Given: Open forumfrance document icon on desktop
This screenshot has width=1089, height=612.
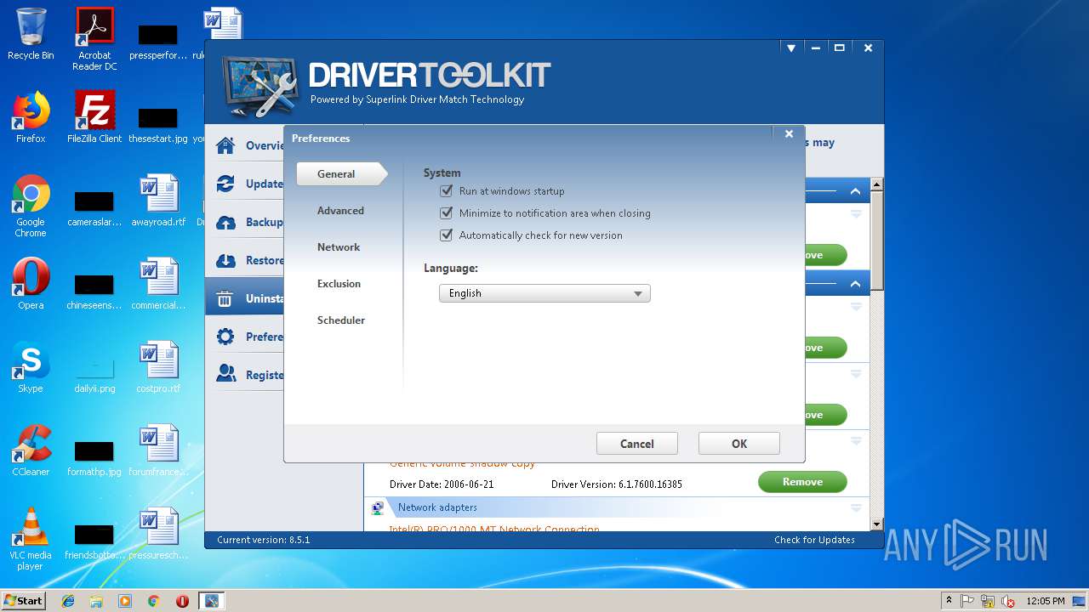Looking at the screenshot, I should pyautogui.click(x=158, y=450).
